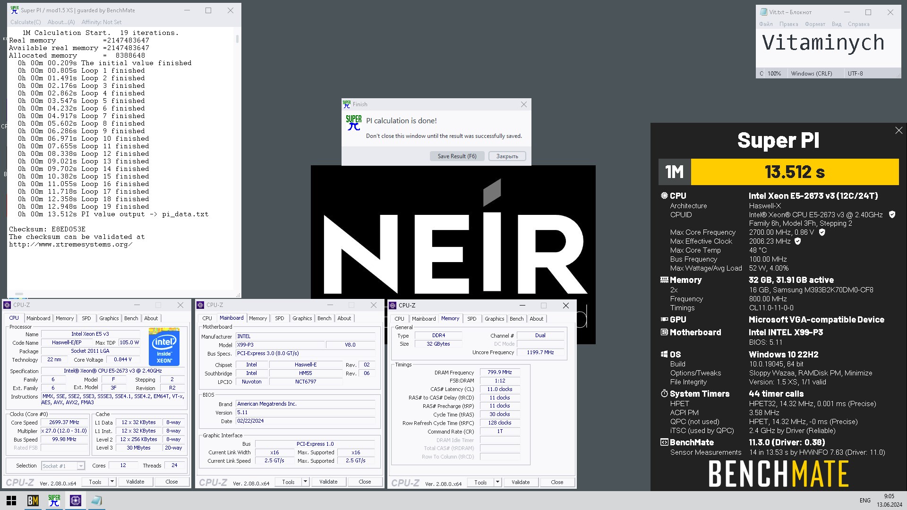Screen dimensions: 907x510
Task: Select Mainboard tab in first CPU-Z window
Action: click(38, 318)
